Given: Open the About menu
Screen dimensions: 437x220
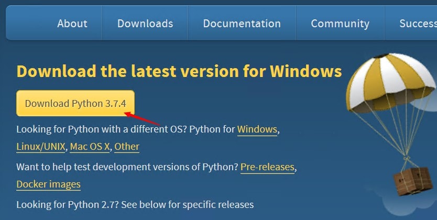Looking at the screenshot, I should [x=72, y=24].
